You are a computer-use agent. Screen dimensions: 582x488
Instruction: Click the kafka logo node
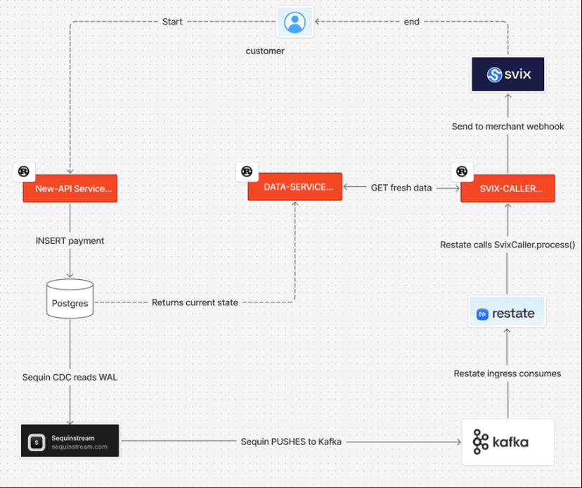click(x=507, y=442)
